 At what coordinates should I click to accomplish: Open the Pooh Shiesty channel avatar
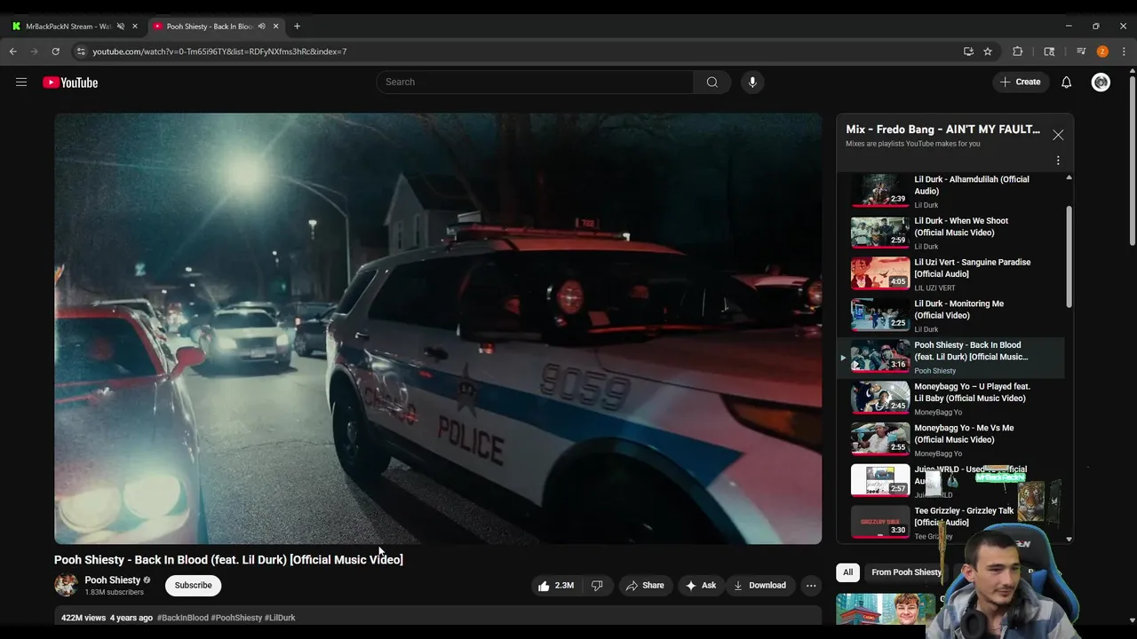click(66, 585)
